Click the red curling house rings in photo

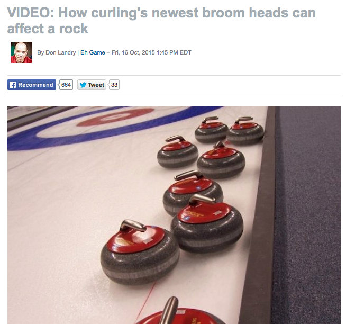(x=115, y=117)
